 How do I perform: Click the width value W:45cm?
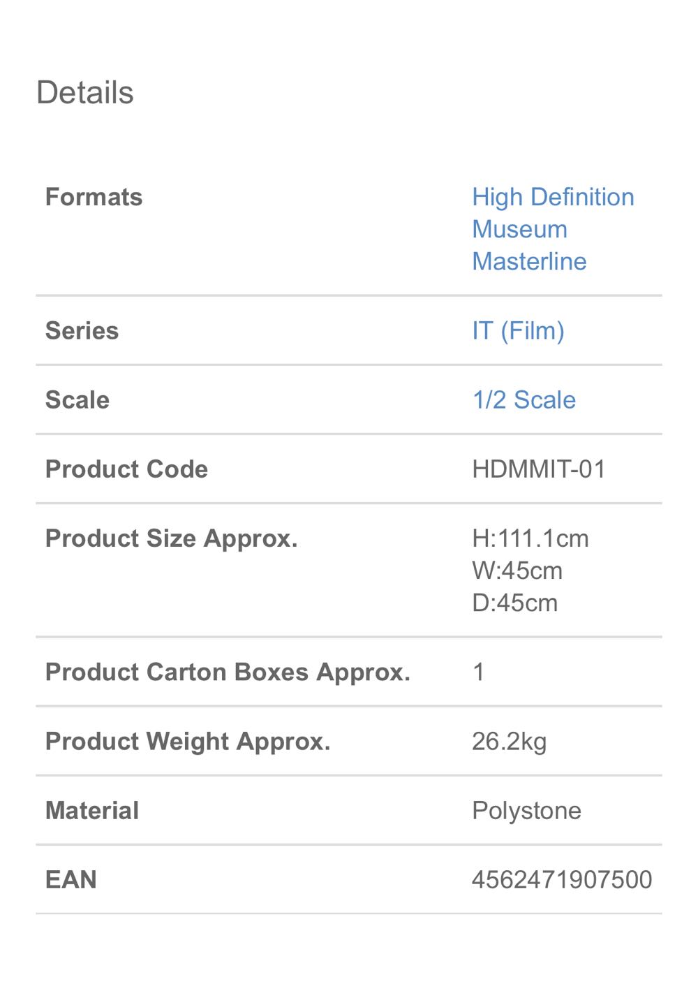[x=518, y=571]
